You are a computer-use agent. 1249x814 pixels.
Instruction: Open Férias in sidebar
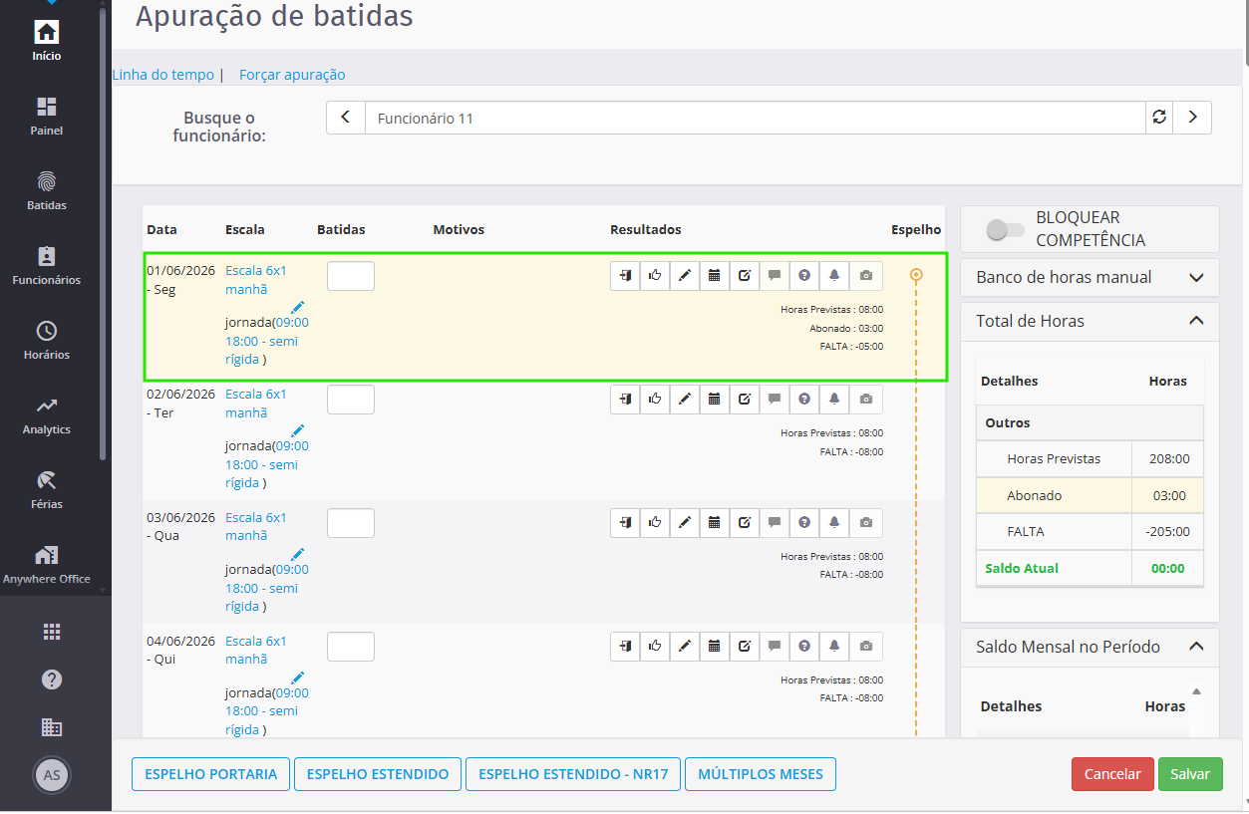pos(47,489)
